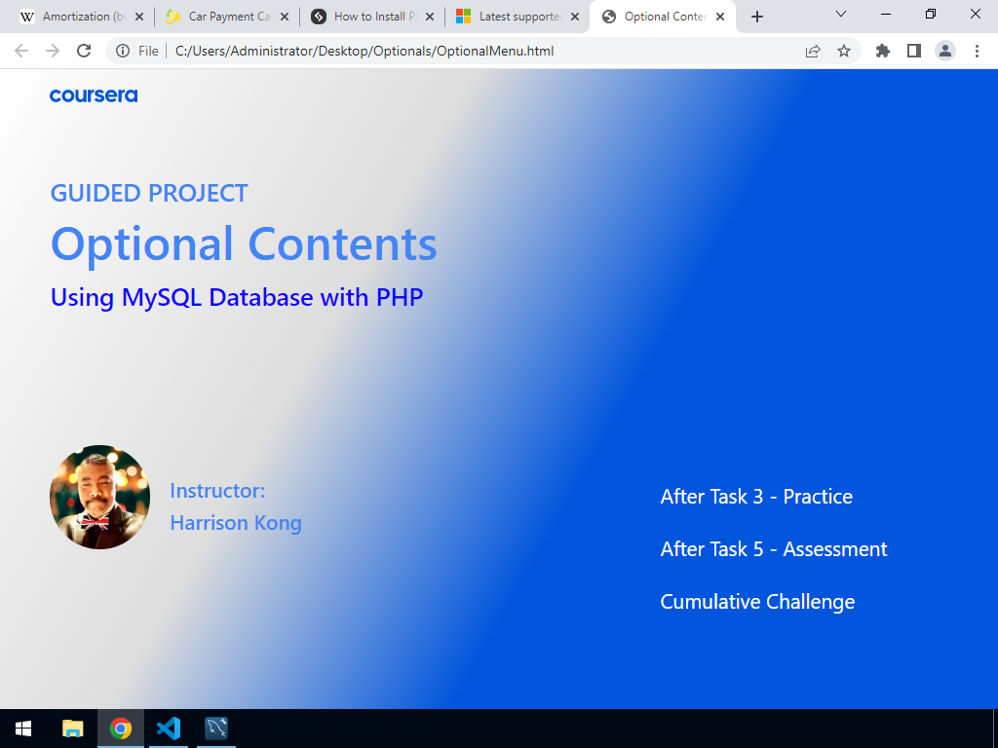Click the Coursera logo
Screen dimensions: 998x748
click(x=94, y=95)
